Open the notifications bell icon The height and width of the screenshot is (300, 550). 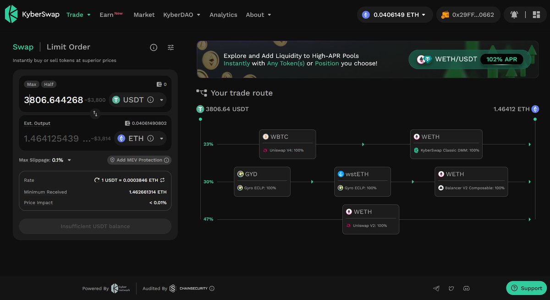(x=514, y=15)
